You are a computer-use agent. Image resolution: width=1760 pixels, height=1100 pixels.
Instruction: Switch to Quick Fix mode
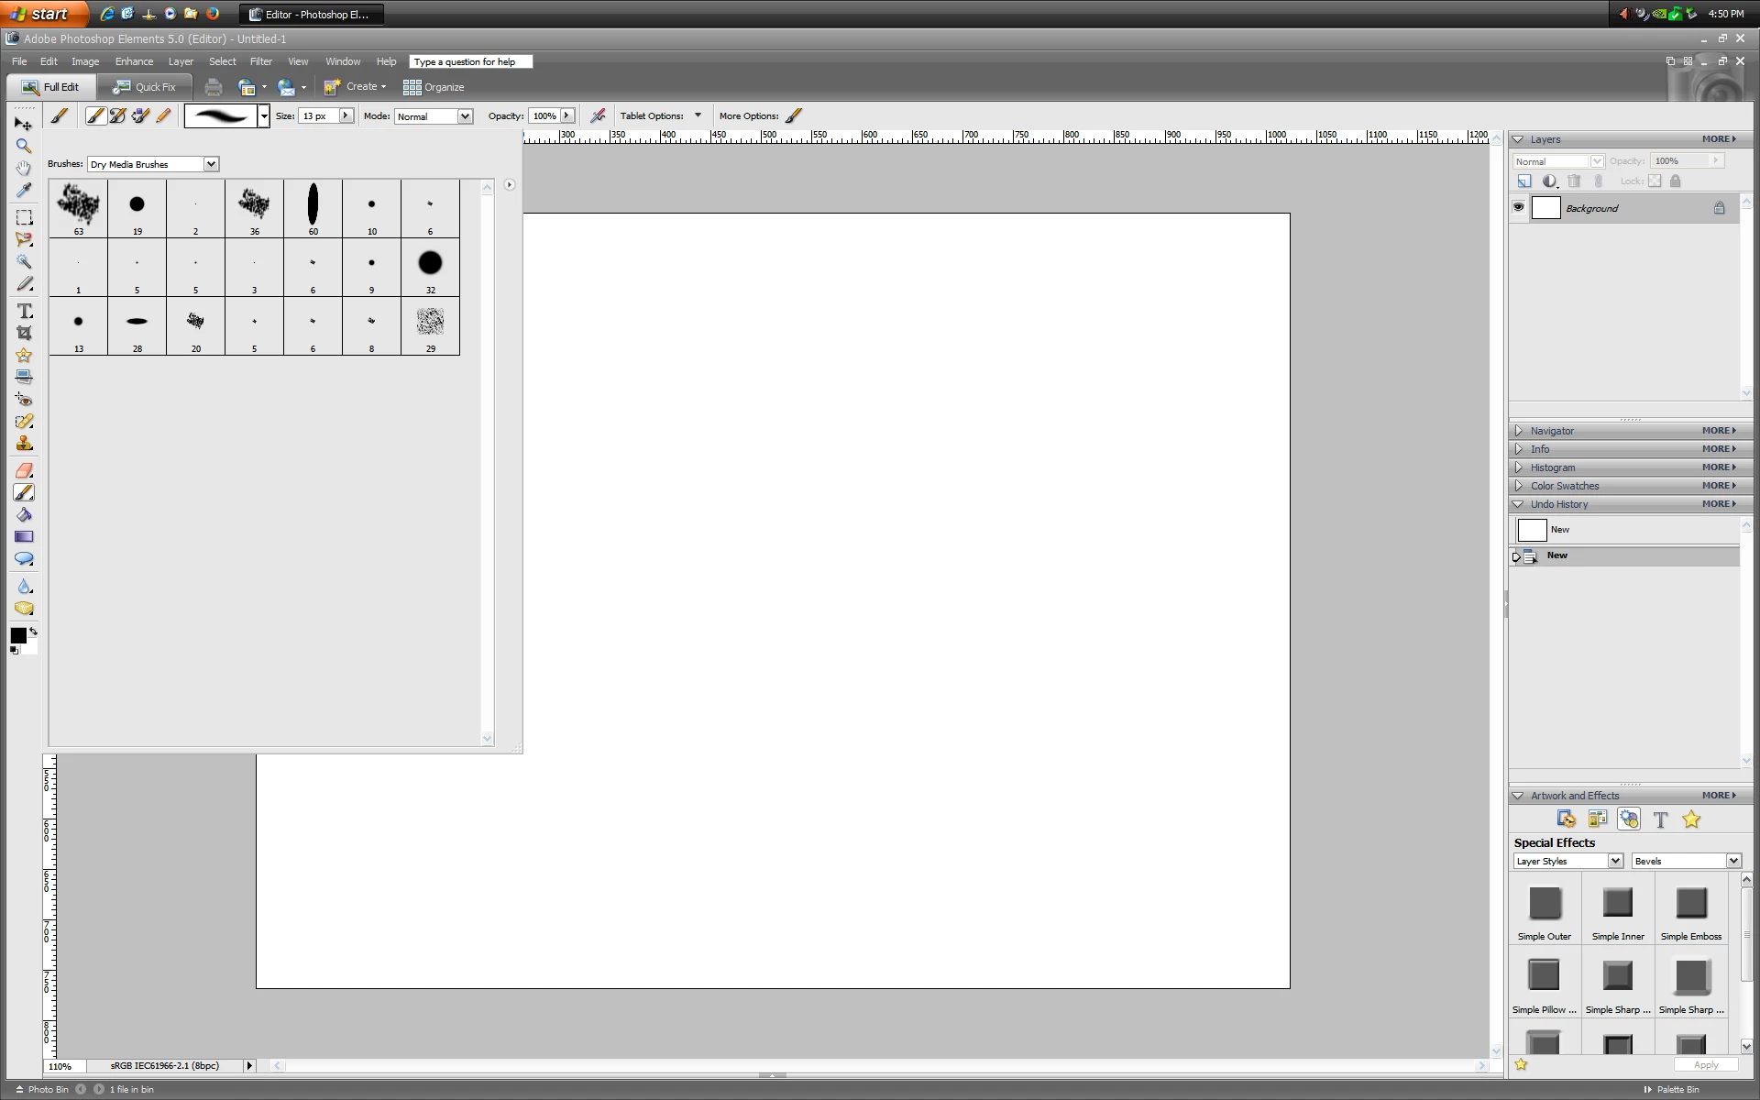tap(144, 87)
